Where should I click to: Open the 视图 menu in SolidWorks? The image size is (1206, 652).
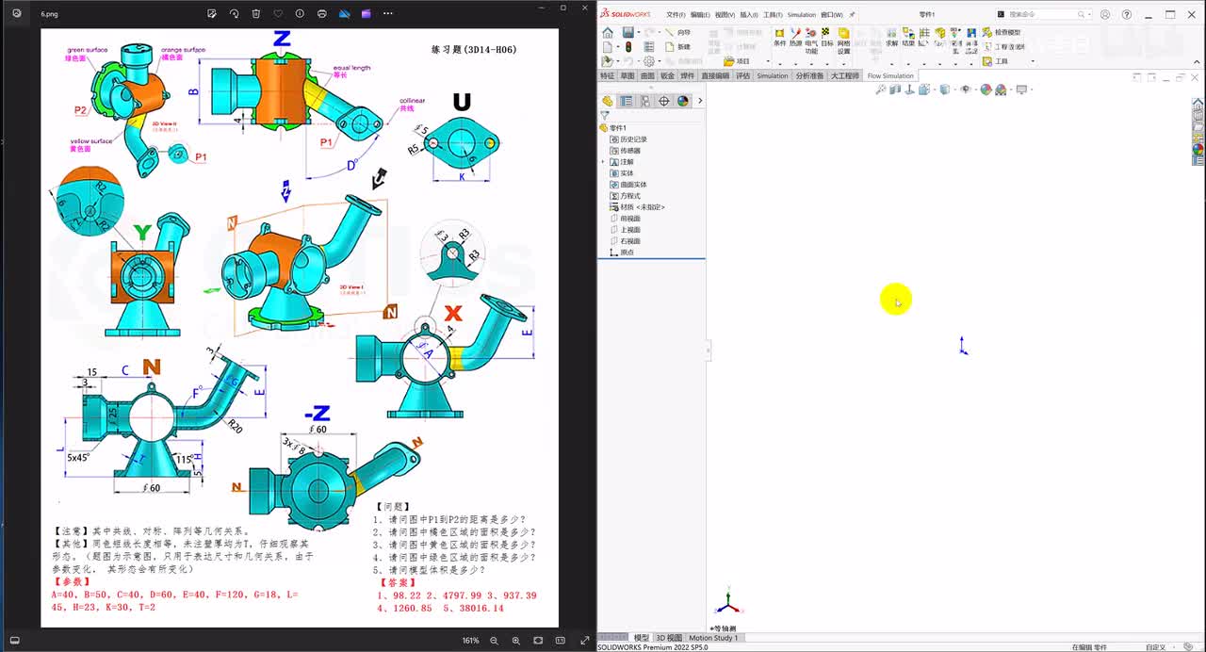[725, 15]
